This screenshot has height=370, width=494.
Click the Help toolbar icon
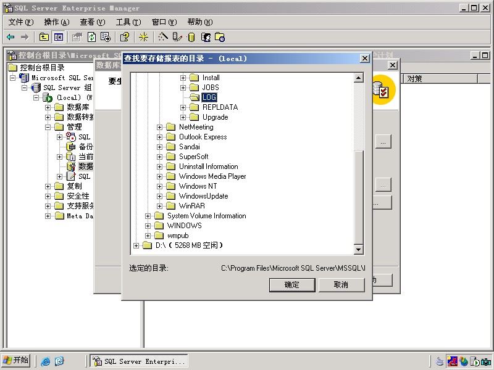pos(125,37)
